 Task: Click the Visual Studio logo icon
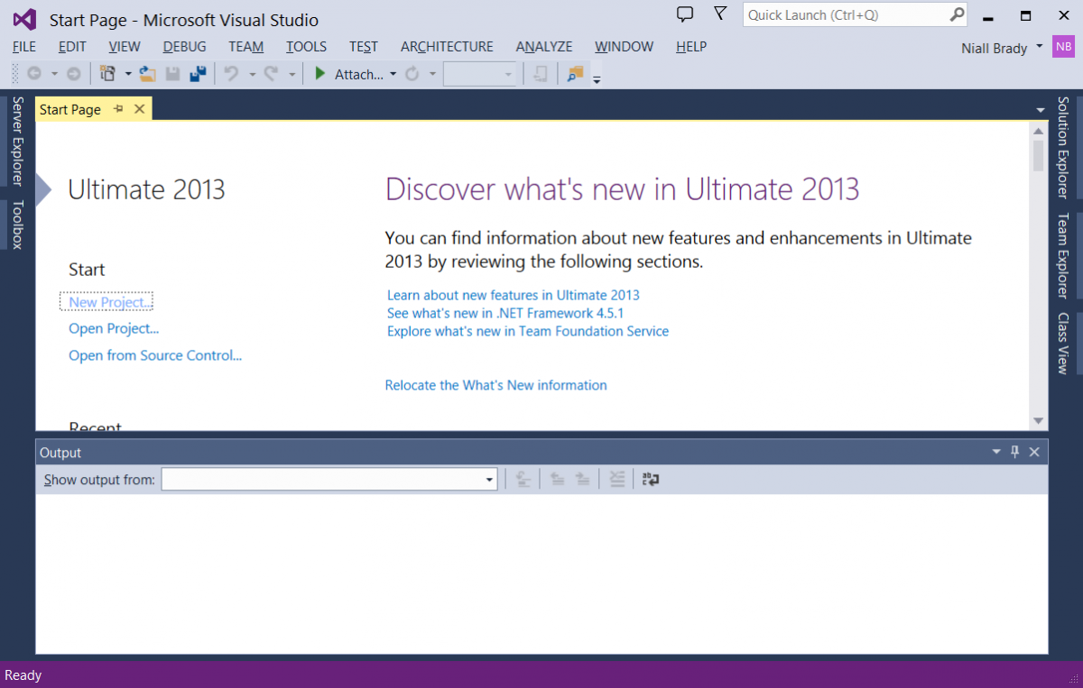point(24,19)
